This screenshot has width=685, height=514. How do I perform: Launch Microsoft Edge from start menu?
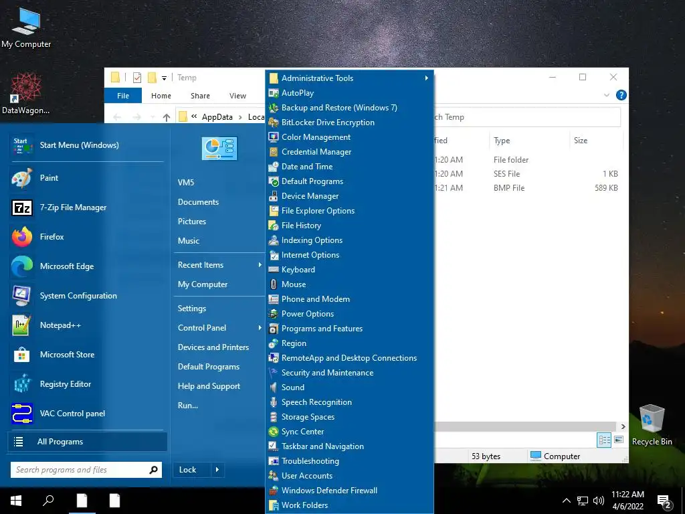pos(86,266)
